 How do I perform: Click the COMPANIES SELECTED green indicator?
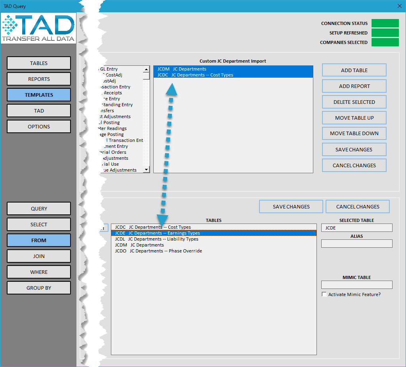click(x=385, y=42)
